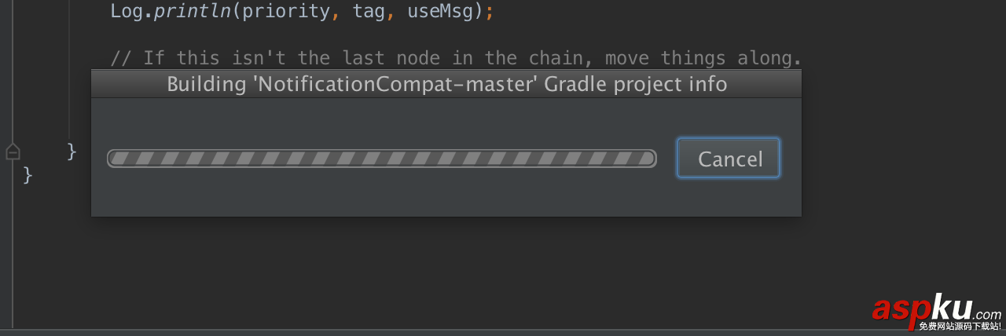Image resolution: width=1006 pixels, height=336 pixels.
Task: Click the 'tag' argument in println call
Action: coord(369,12)
